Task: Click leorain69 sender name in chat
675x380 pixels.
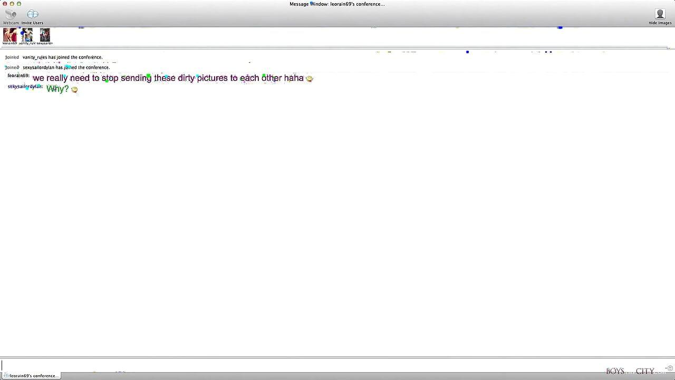Action: [18, 76]
